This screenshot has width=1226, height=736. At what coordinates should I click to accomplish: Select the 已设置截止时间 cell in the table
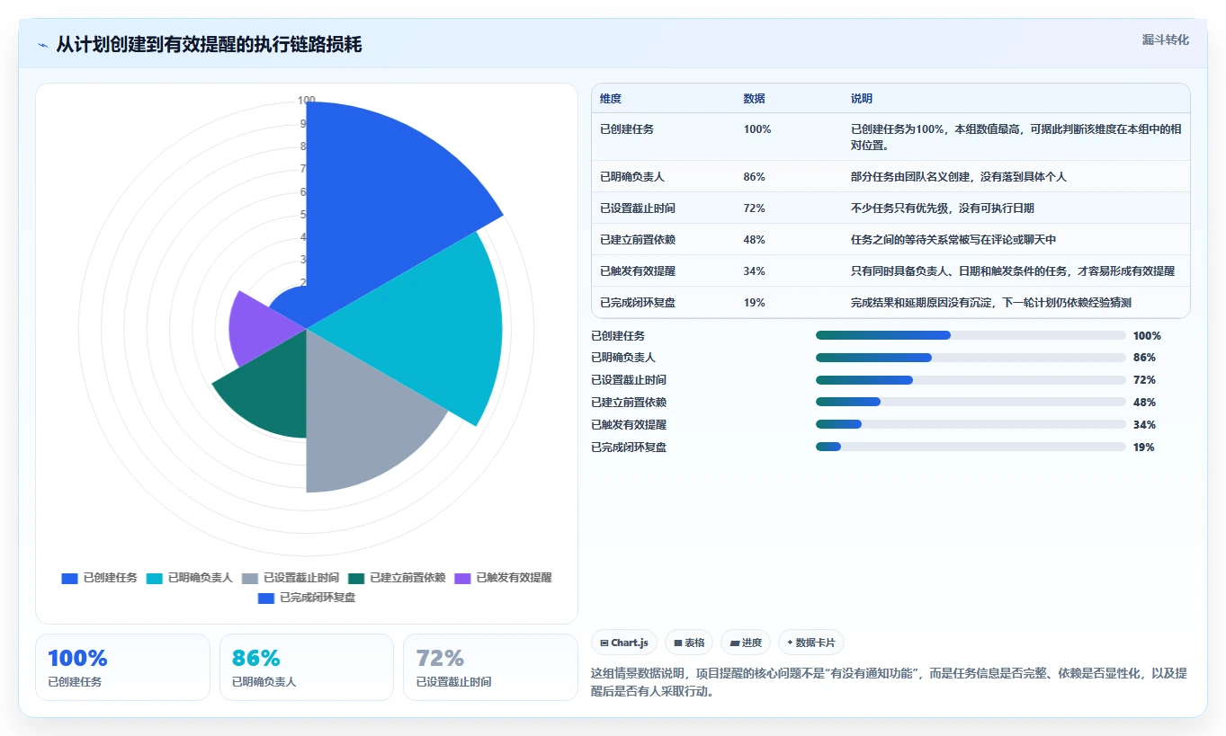[638, 208]
